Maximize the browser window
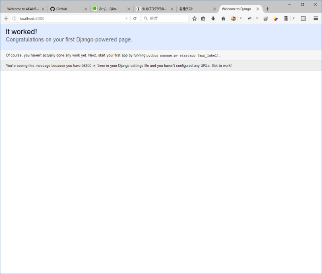This screenshot has height=274, width=322. tap(303, 4)
